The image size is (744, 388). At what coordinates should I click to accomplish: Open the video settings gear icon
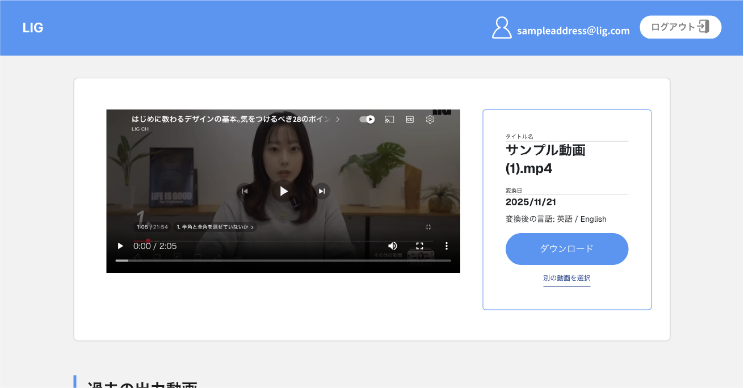430,119
